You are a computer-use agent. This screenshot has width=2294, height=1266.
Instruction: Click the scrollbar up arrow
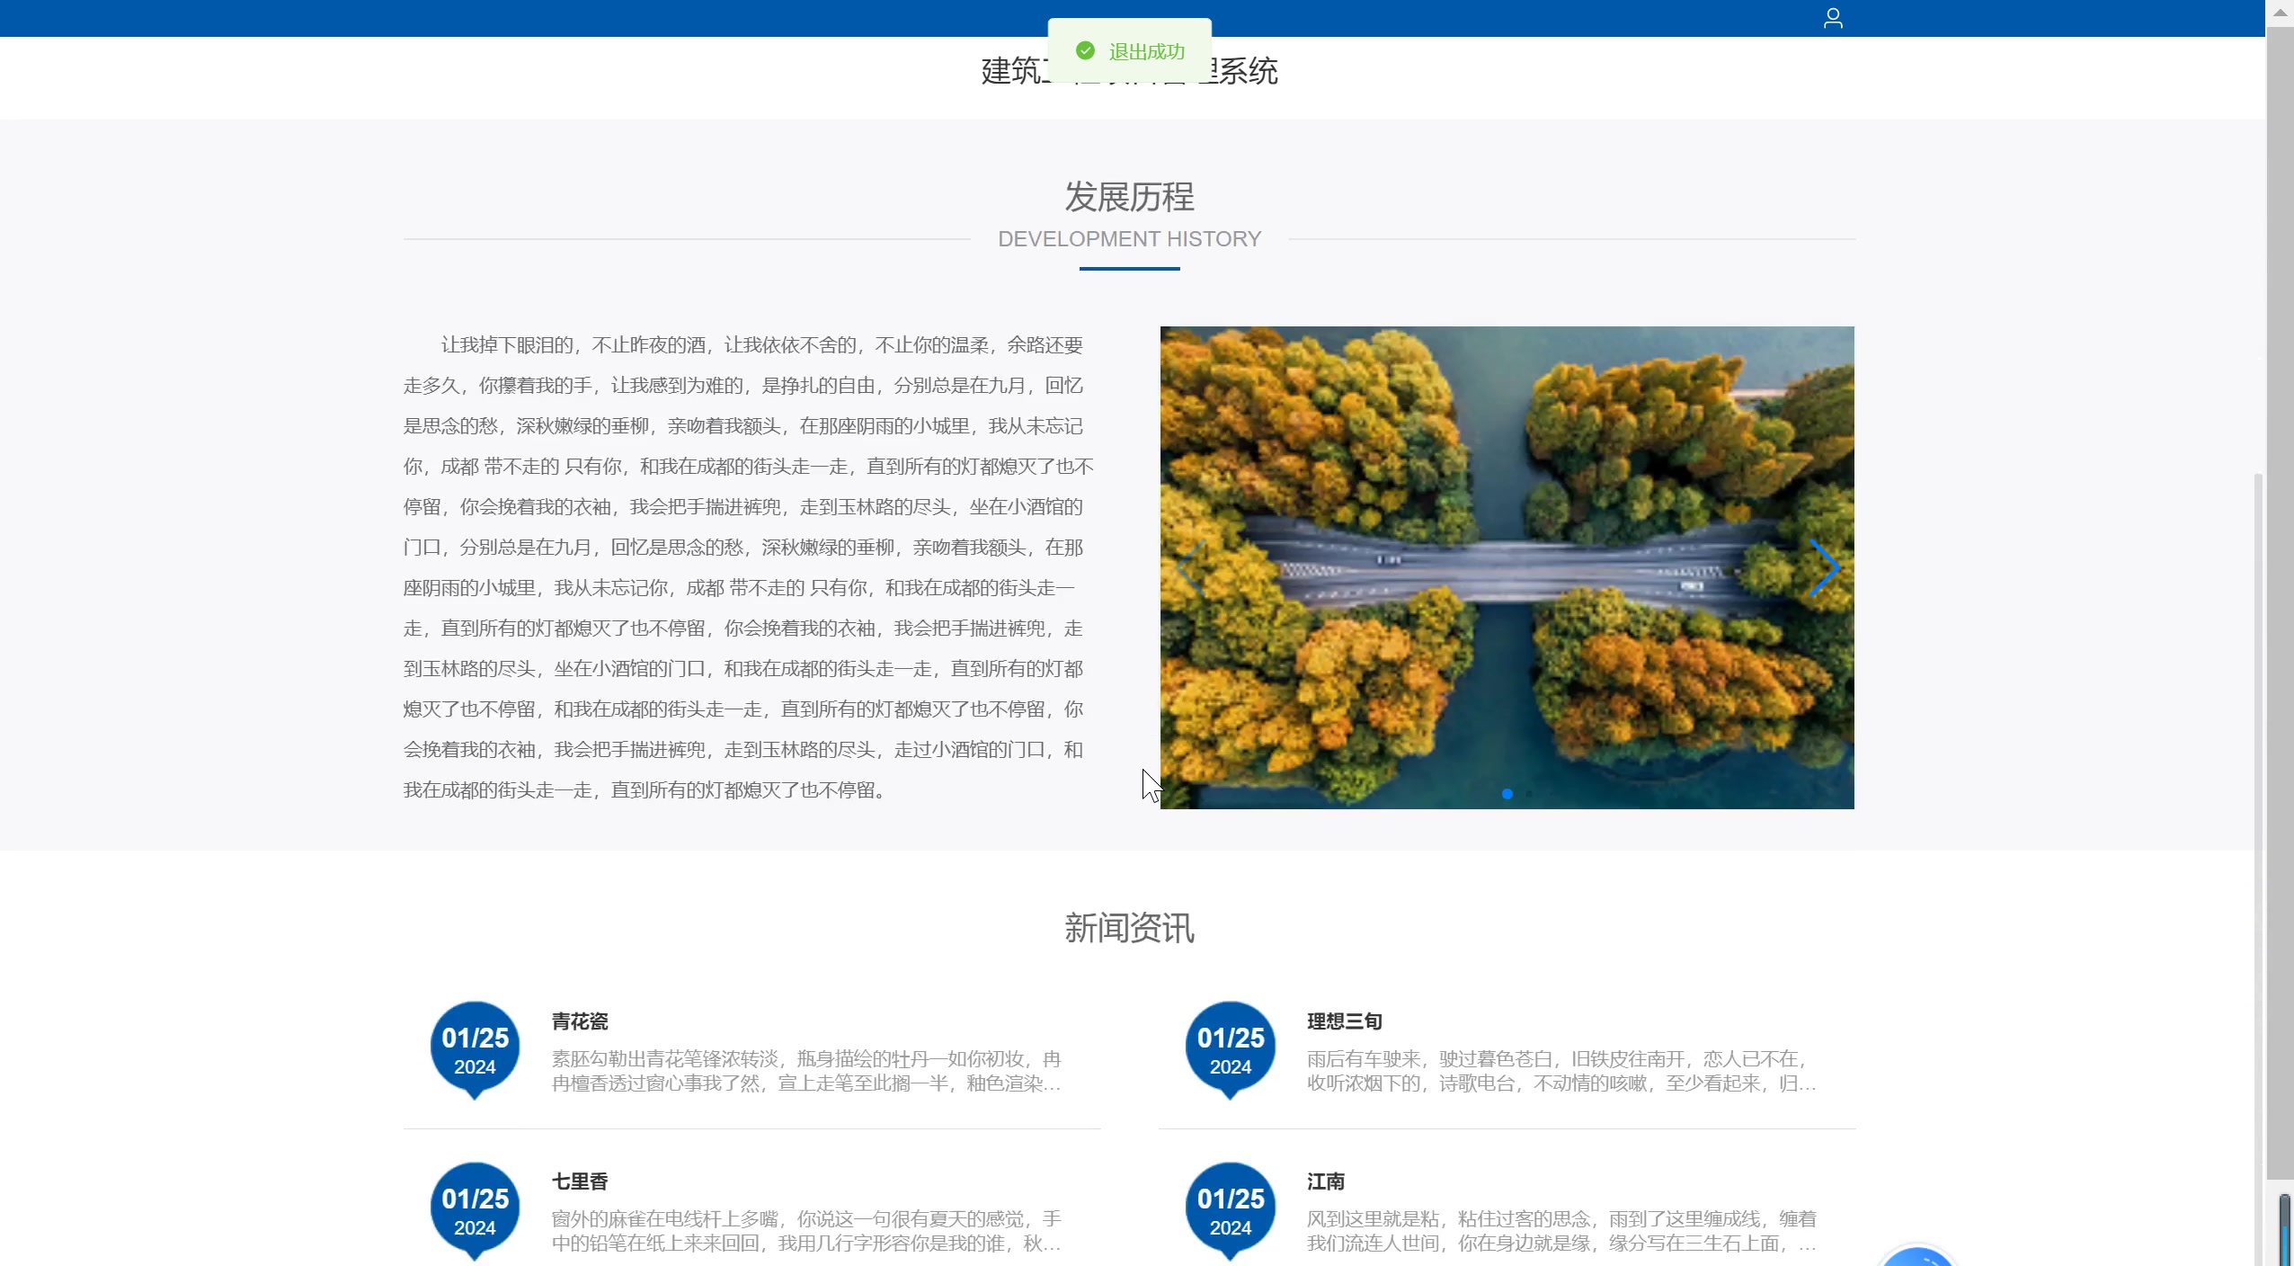tap(2280, 12)
